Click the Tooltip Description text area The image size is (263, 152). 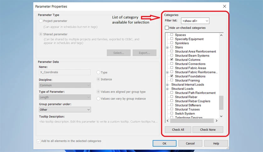[x=98, y=122]
